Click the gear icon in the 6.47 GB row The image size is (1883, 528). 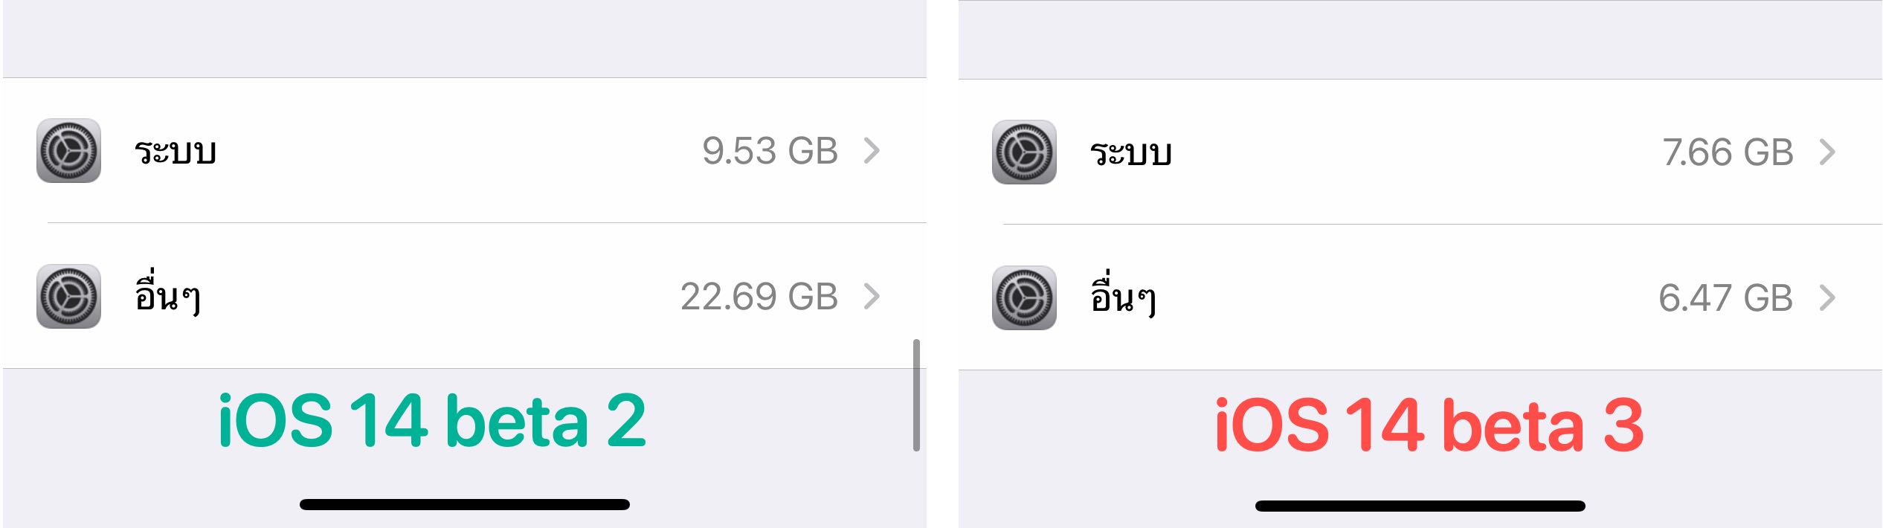(1024, 298)
